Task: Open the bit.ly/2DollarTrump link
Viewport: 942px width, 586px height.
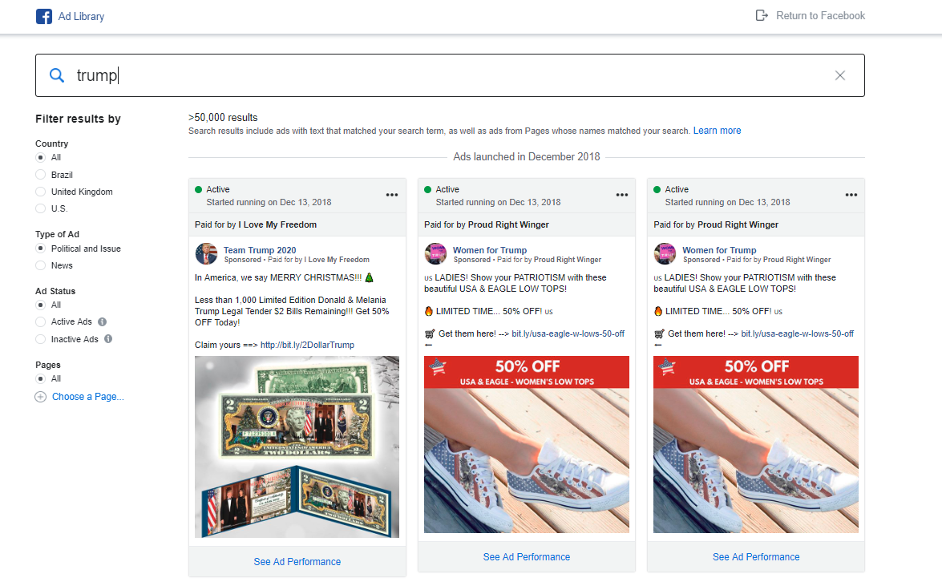Action: click(x=307, y=345)
